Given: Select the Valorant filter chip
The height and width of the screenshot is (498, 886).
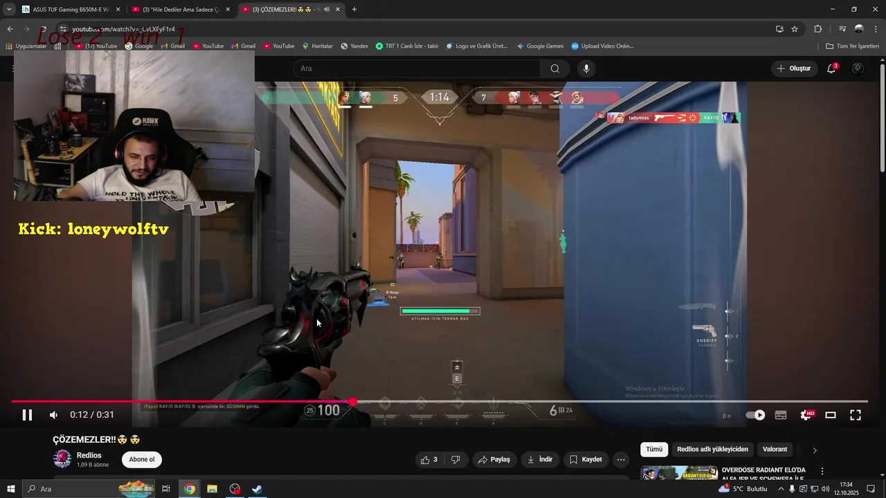Looking at the screenshot, I should [775, 450].
